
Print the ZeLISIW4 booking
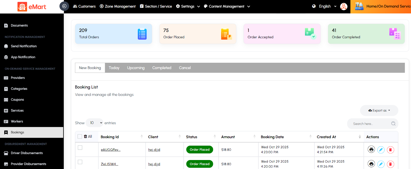pyautogui.click(x=371, y=164)
